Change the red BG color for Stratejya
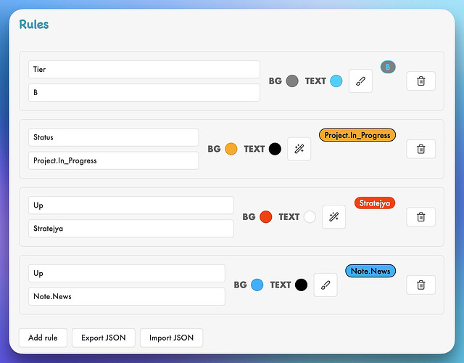Image resolution: width=464 pixels, height=363 pixels. pos(265,216)
